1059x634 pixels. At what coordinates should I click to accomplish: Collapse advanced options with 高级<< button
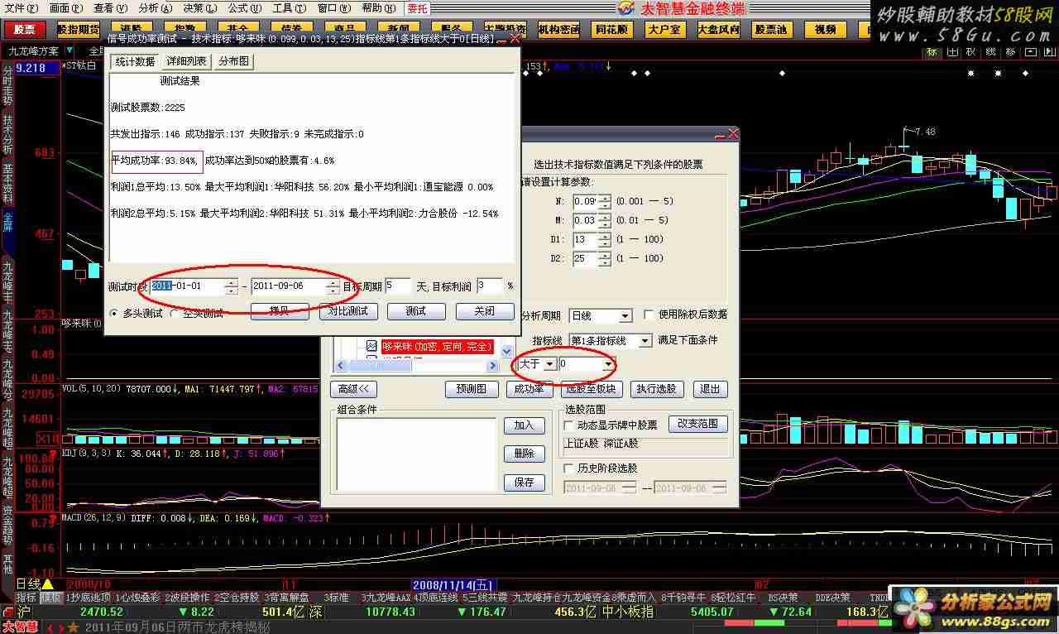pyautogui.click(x=353, y=389)
